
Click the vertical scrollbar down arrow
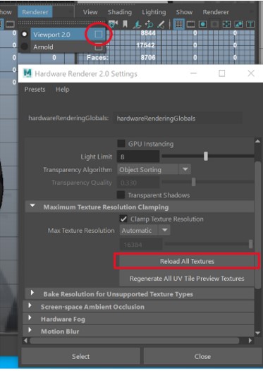tap(257, 333)
